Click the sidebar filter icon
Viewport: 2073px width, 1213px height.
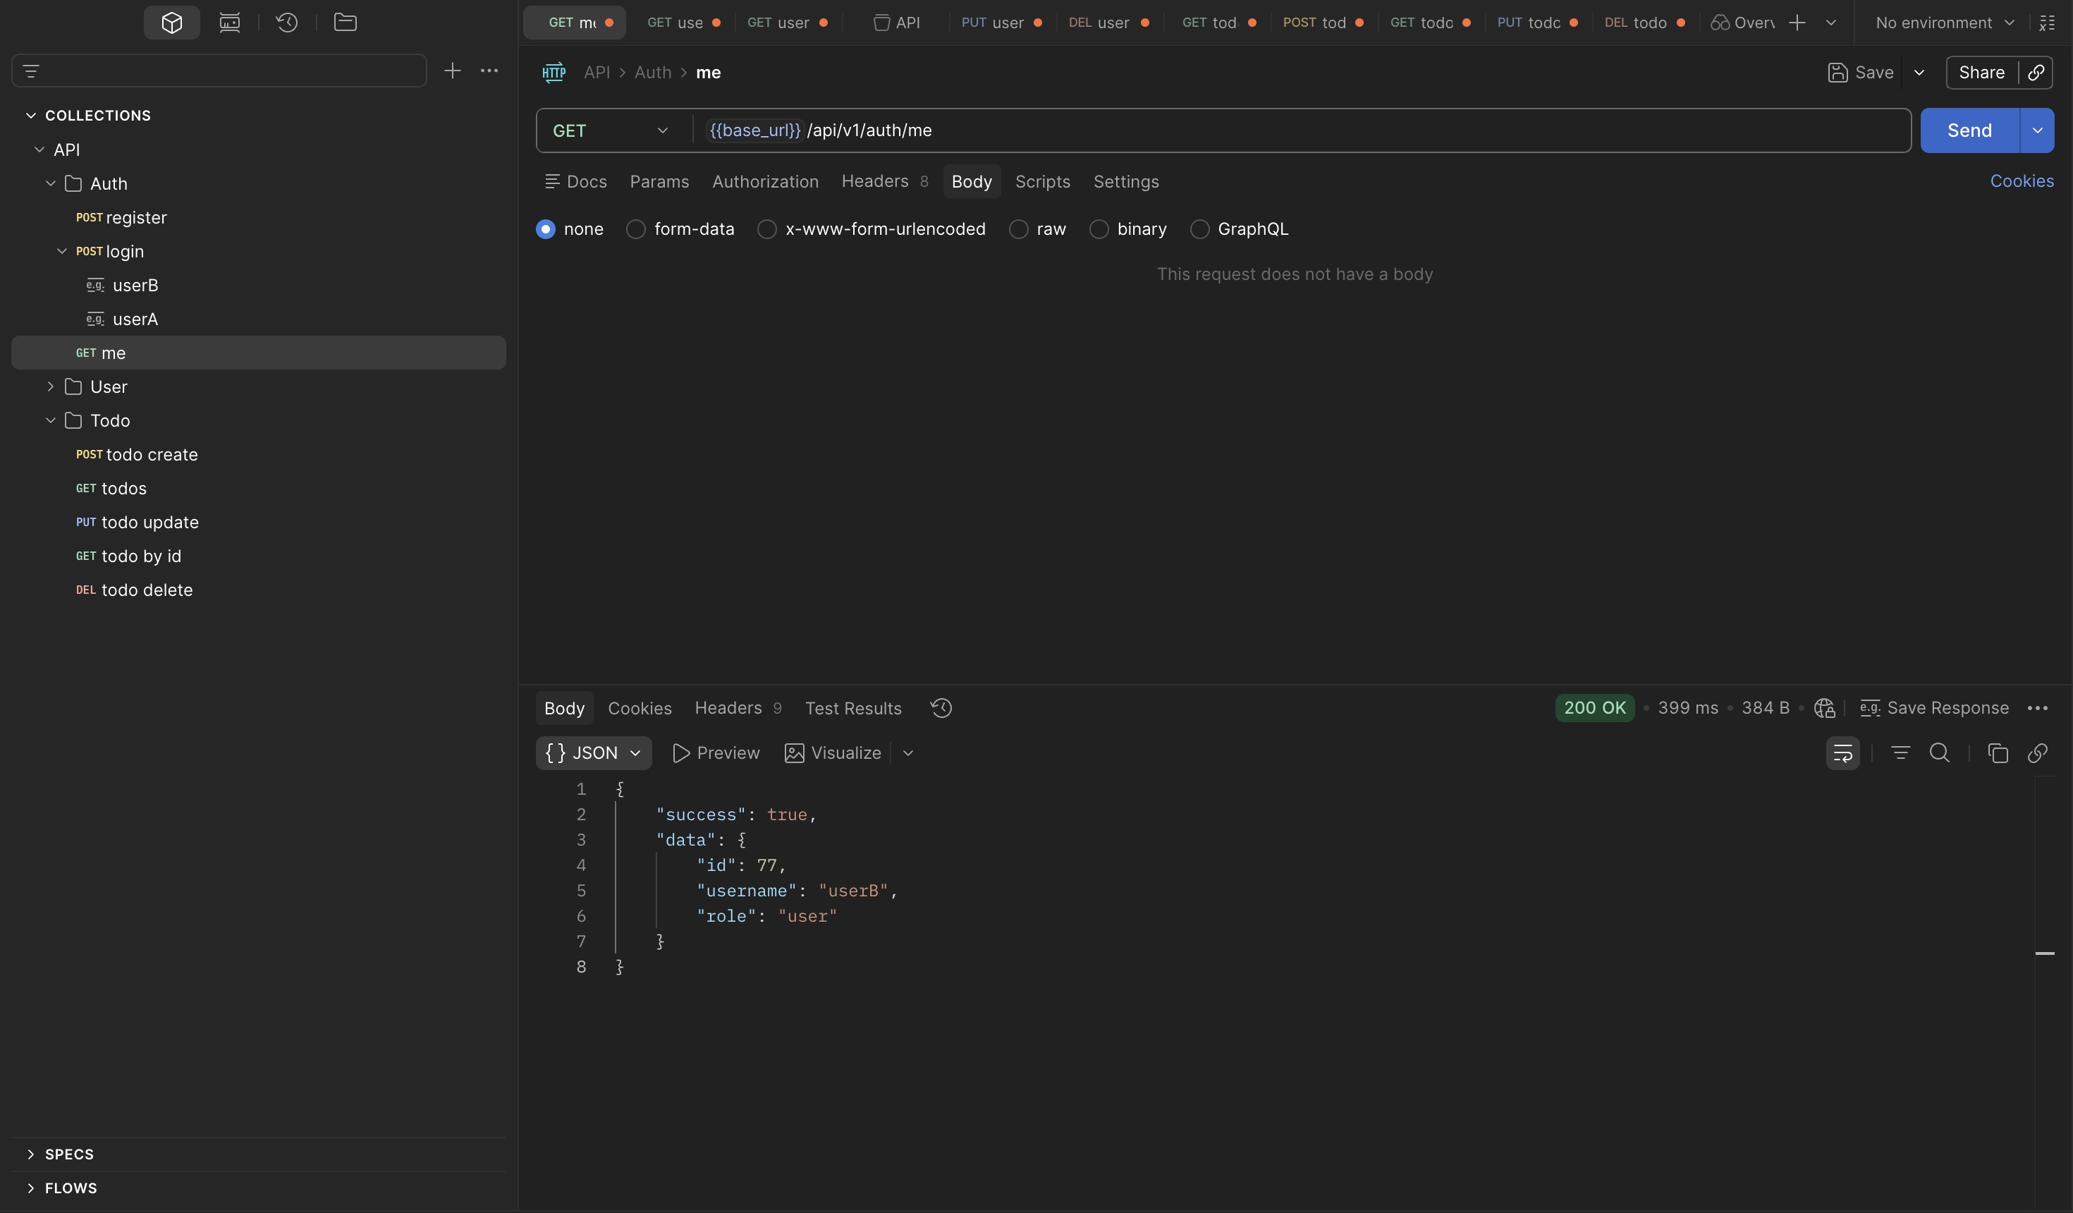pyautogui.click(x=31, y=71)
